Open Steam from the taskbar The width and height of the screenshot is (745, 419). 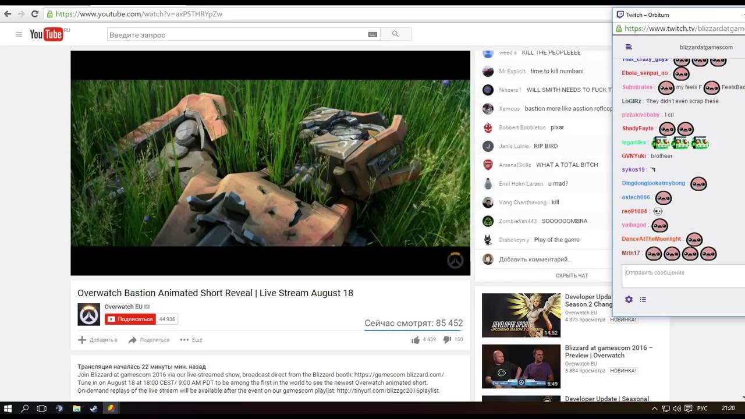94,409
